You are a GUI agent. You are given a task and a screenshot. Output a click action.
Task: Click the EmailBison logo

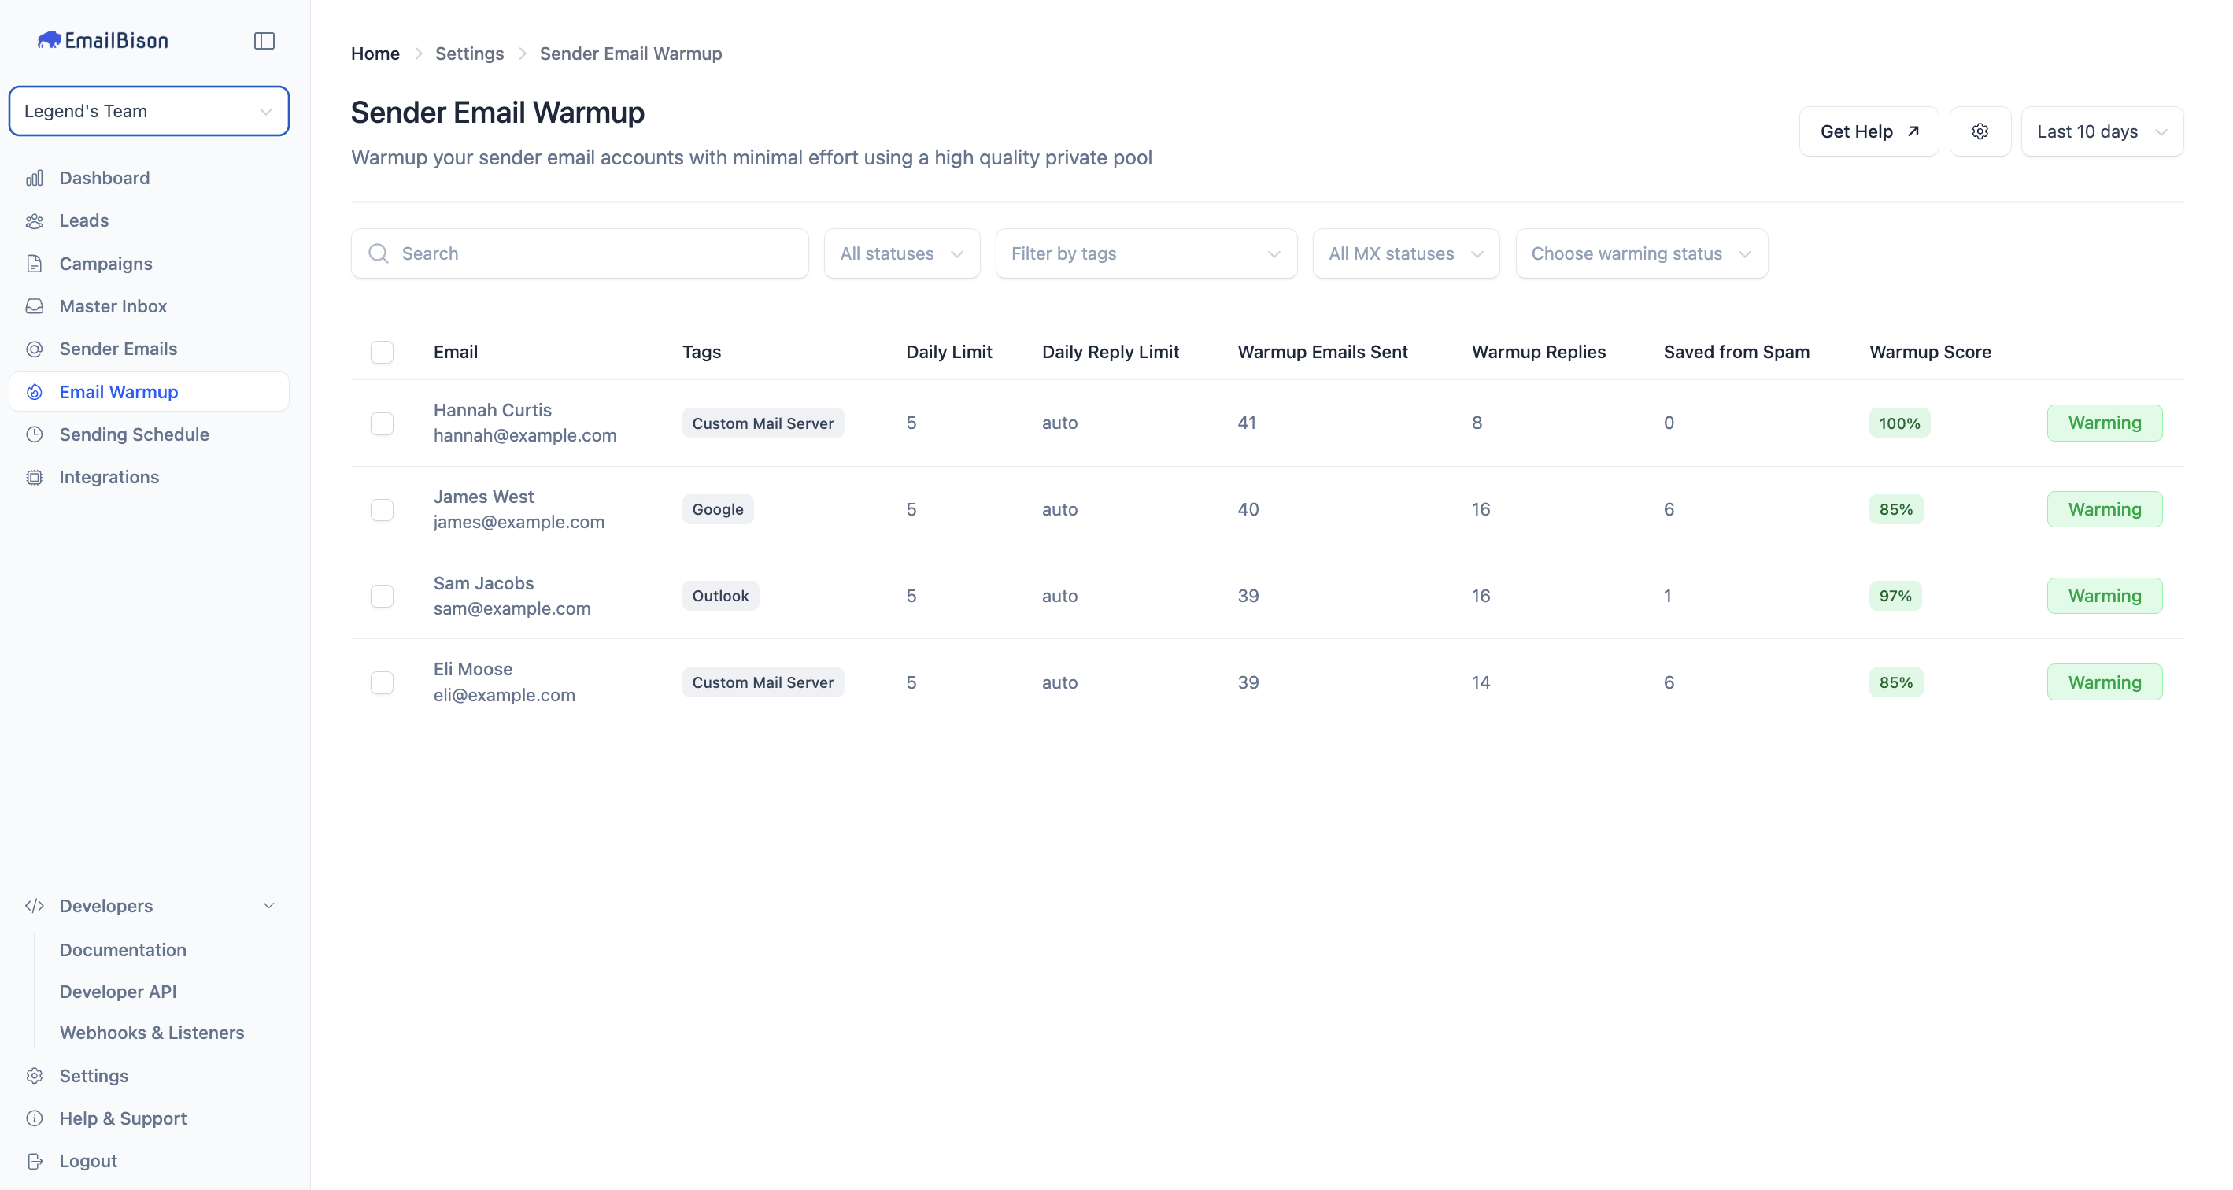(x=103, y=41)
